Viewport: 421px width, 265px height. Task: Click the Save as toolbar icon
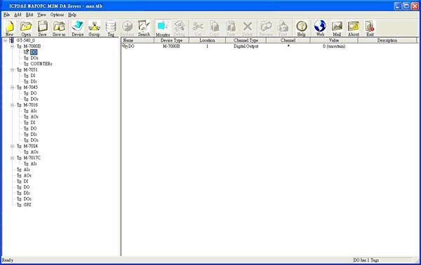pyautogui.click(x=59, y=29)
